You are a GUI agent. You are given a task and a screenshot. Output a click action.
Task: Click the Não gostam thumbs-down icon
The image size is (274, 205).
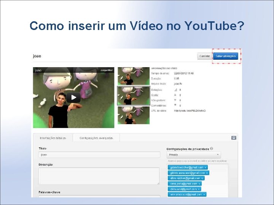point(175,100)
